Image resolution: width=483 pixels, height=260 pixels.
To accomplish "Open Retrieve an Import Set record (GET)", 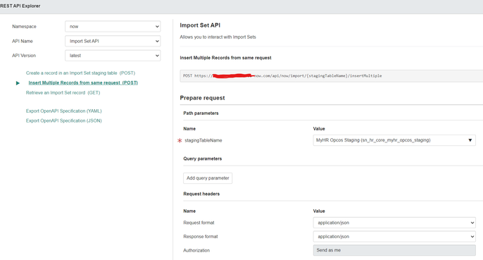I will 63,92.
